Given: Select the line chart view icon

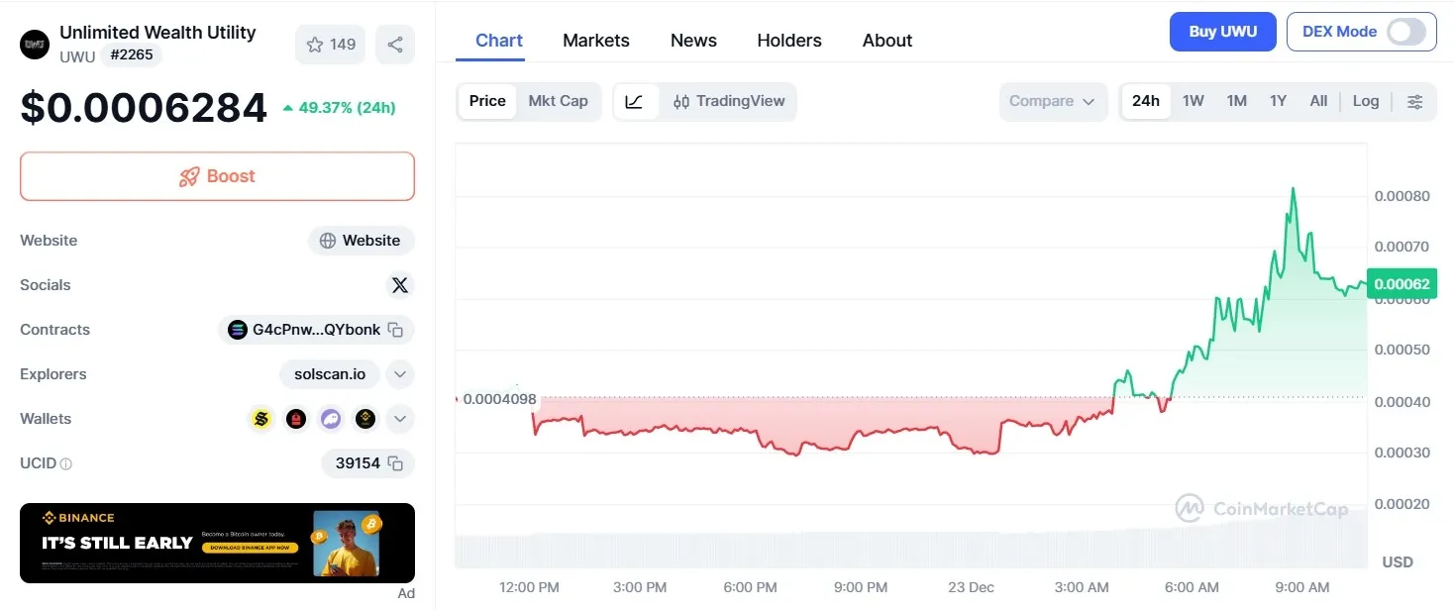Looking at the screenshot, I should pos(635,101).
